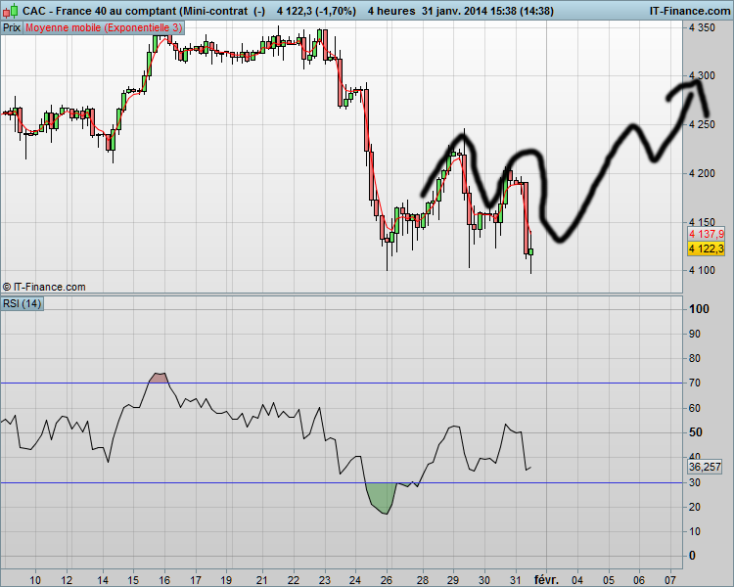Viewport: 734px width, 587px height.
Task: Click the 4 122,3 (-1,70%) quote text
Action: point(316,11)
